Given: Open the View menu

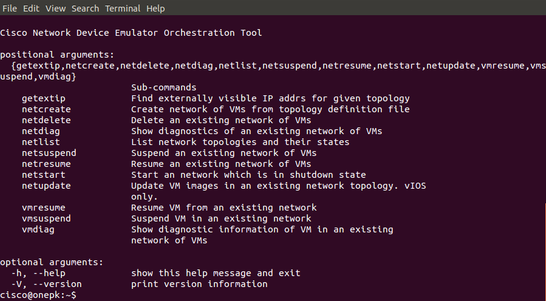Looking at the screenshot, I should pos(55,8).
